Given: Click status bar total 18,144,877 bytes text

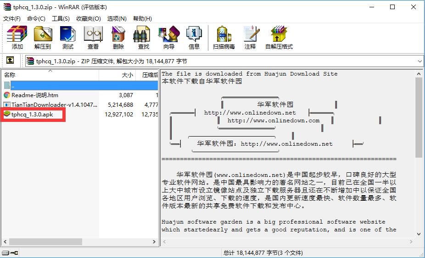Looking at the screenshot, I should (263, 253).
